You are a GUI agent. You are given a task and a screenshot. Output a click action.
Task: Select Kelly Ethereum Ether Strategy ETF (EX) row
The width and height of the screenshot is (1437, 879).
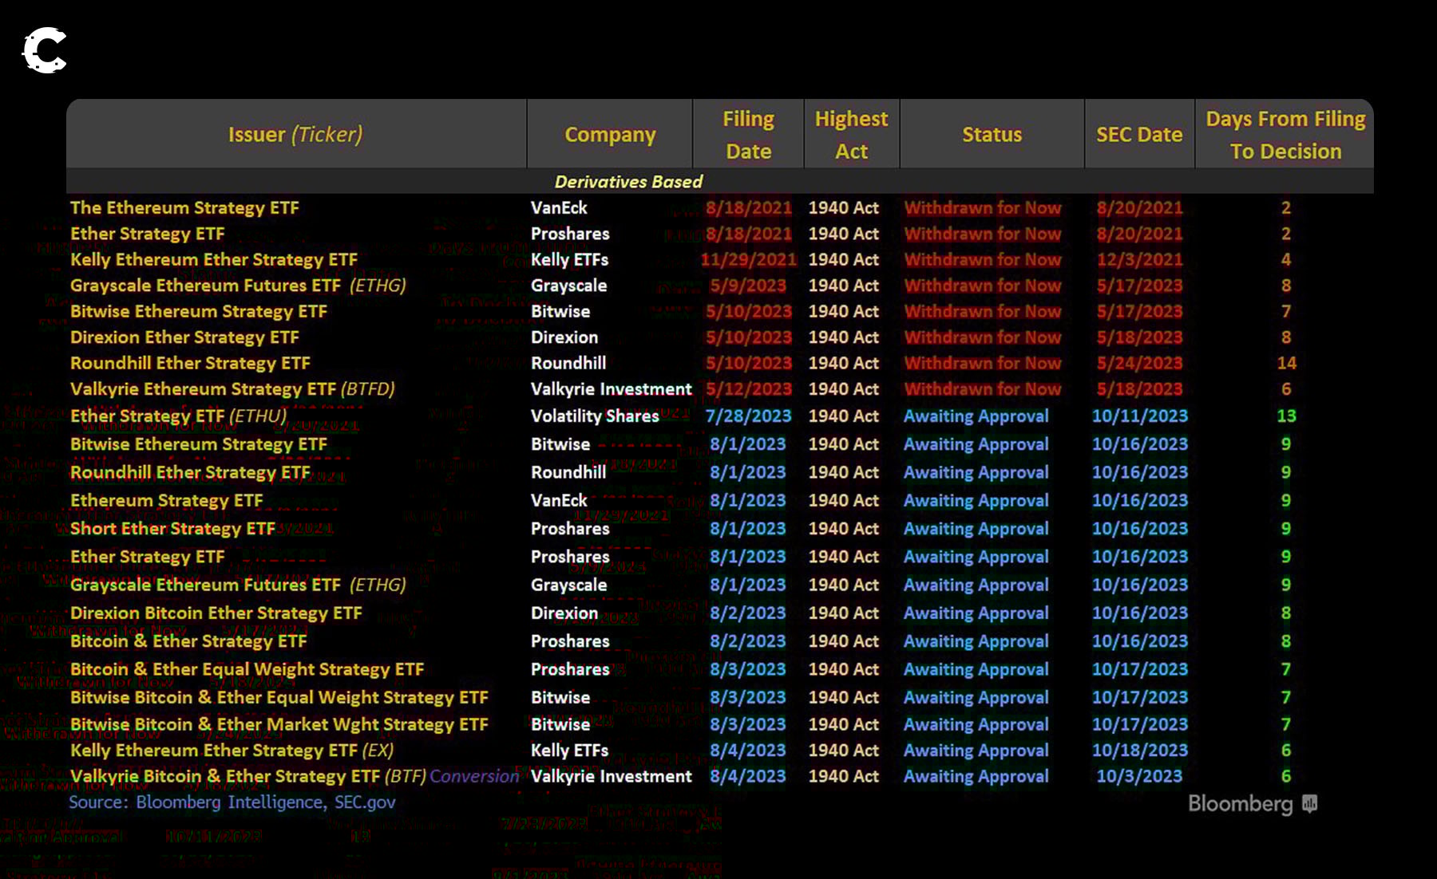pos(232,751)
